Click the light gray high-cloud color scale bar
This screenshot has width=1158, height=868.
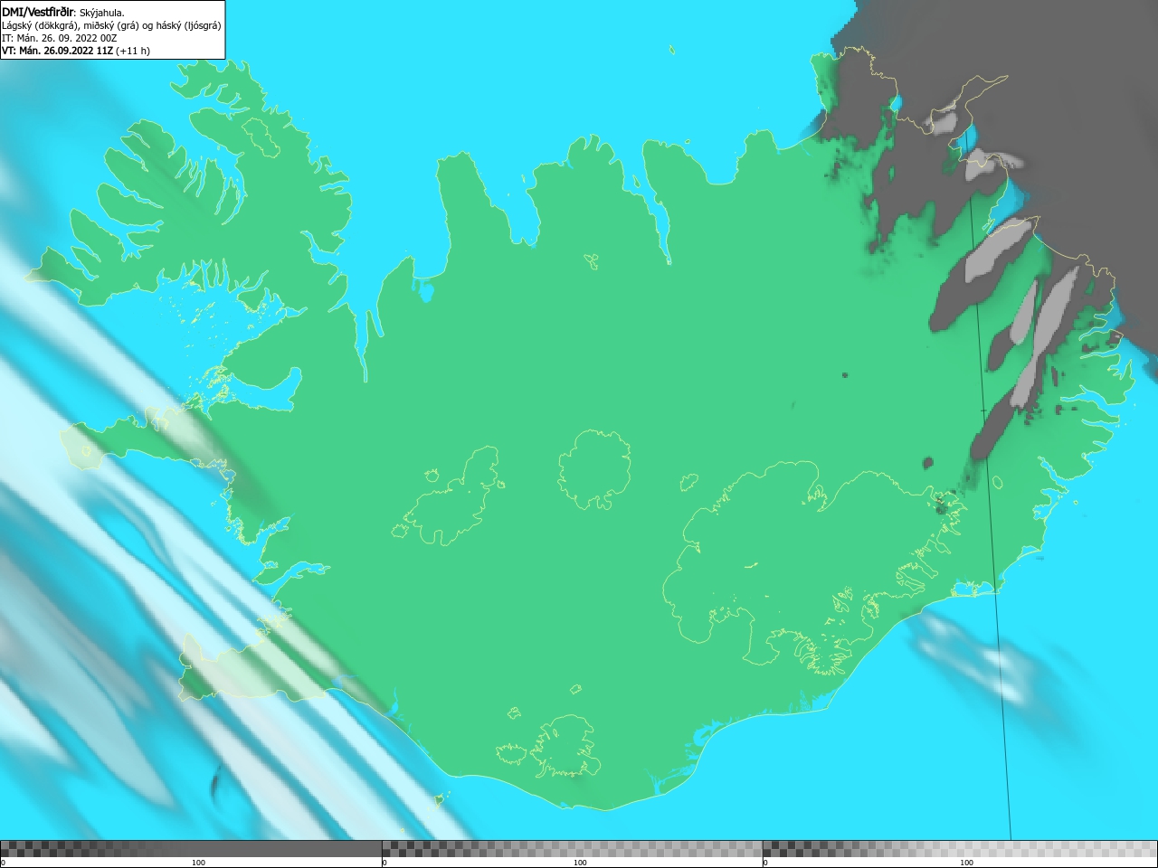point(960,849)
